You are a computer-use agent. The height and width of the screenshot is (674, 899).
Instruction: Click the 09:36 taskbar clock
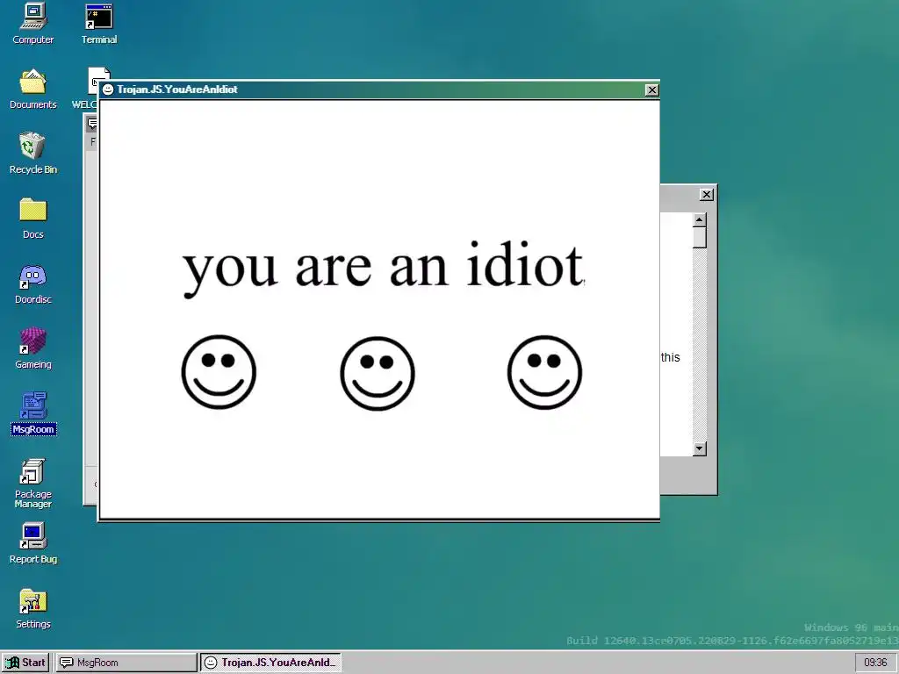[x=875, y=663]
